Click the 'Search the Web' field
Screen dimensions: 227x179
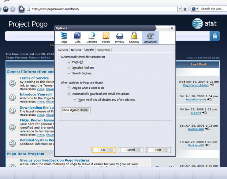[x=213, y=9]
